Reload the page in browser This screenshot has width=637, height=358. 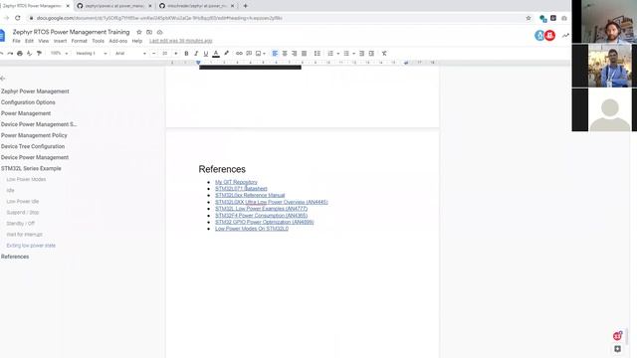[18, 18]
